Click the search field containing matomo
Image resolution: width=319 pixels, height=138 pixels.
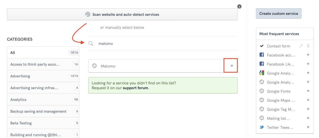click(162, 44)
